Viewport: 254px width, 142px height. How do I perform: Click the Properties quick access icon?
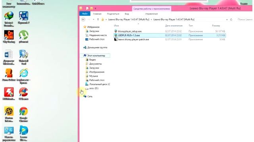point(87,8)
